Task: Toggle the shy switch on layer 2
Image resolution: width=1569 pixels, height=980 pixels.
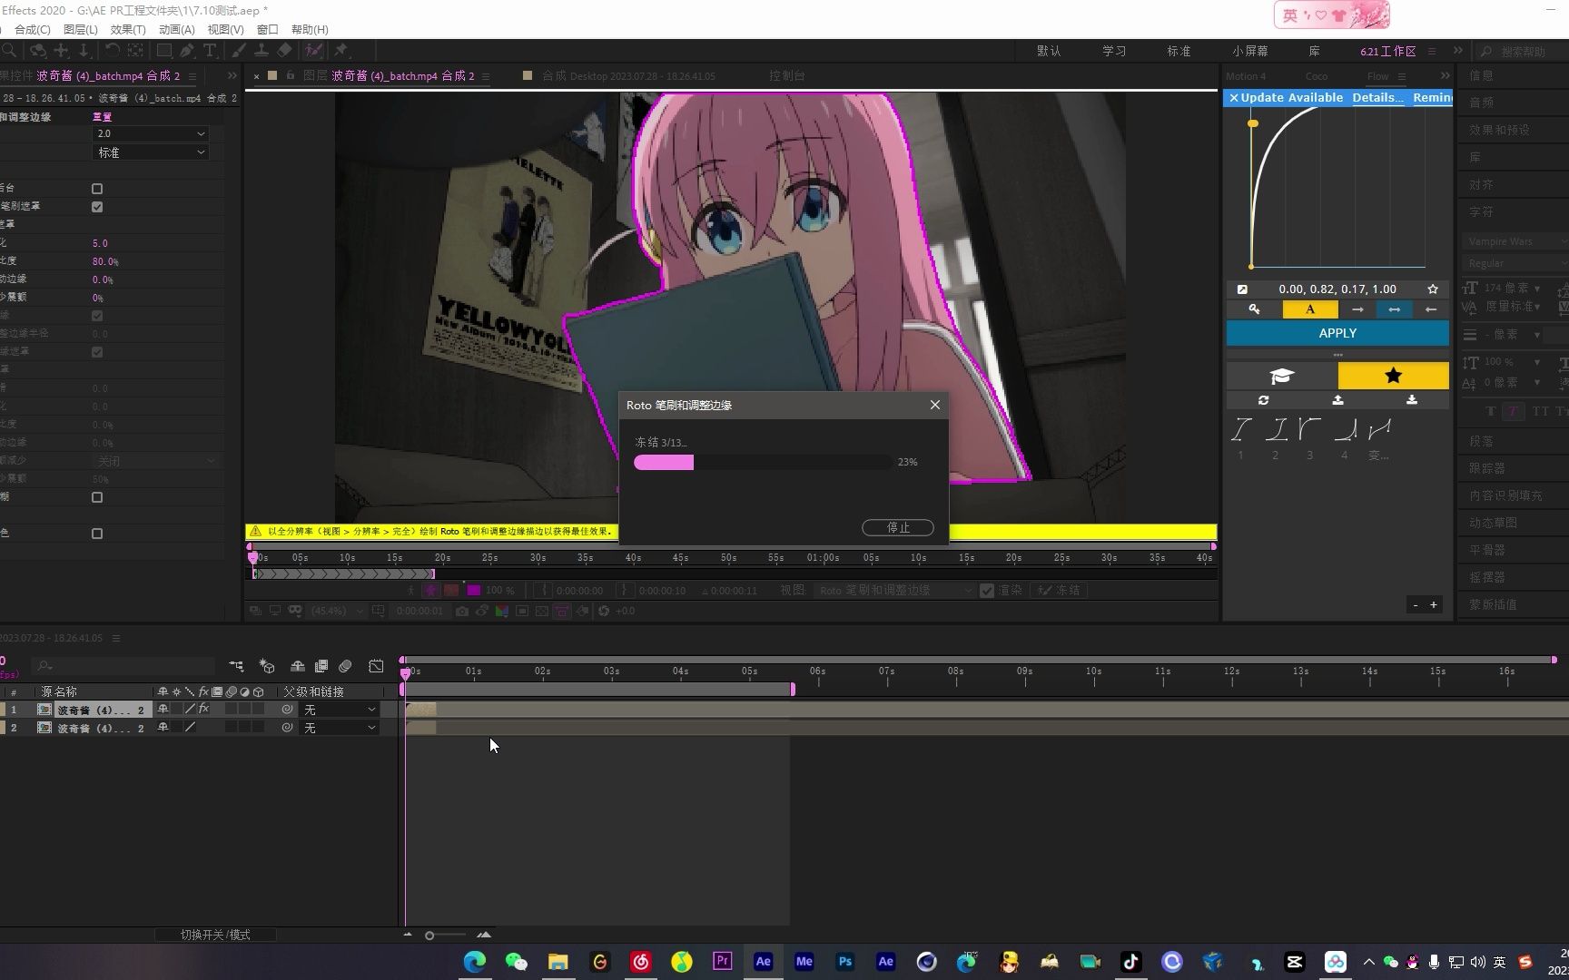Action: point(163,727)
